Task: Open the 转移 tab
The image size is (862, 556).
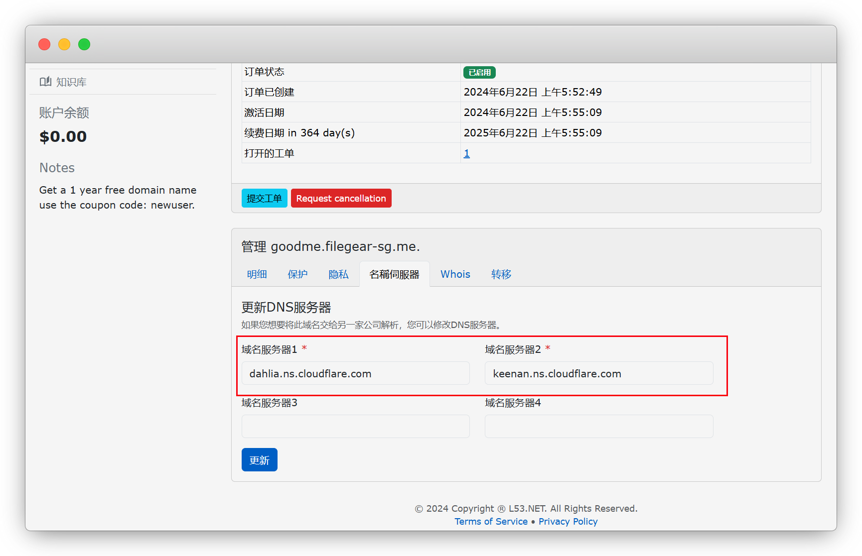Action: [501, 274]
